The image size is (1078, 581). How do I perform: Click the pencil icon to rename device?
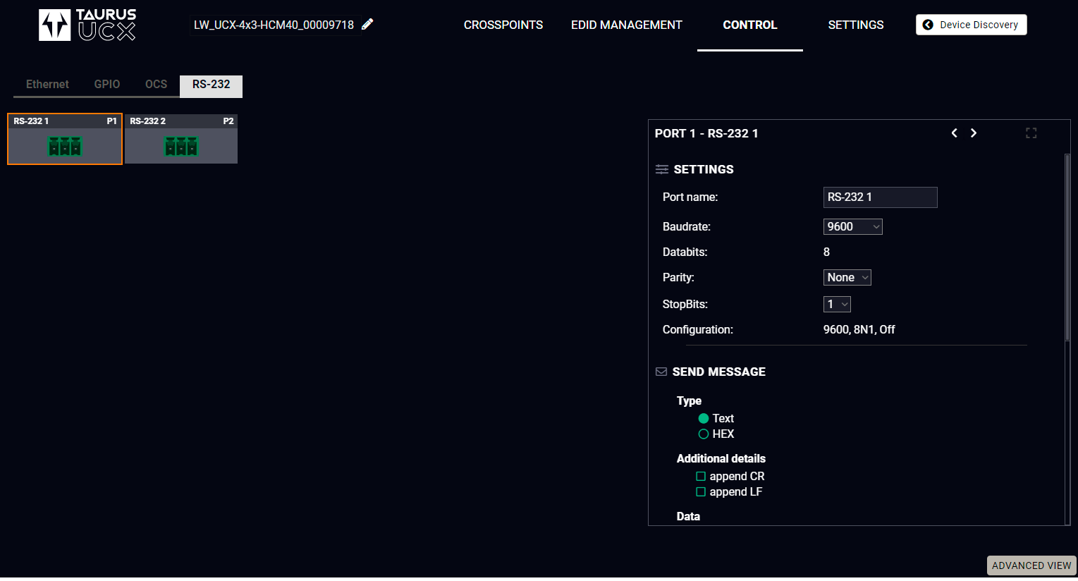[x=367, y=25]
